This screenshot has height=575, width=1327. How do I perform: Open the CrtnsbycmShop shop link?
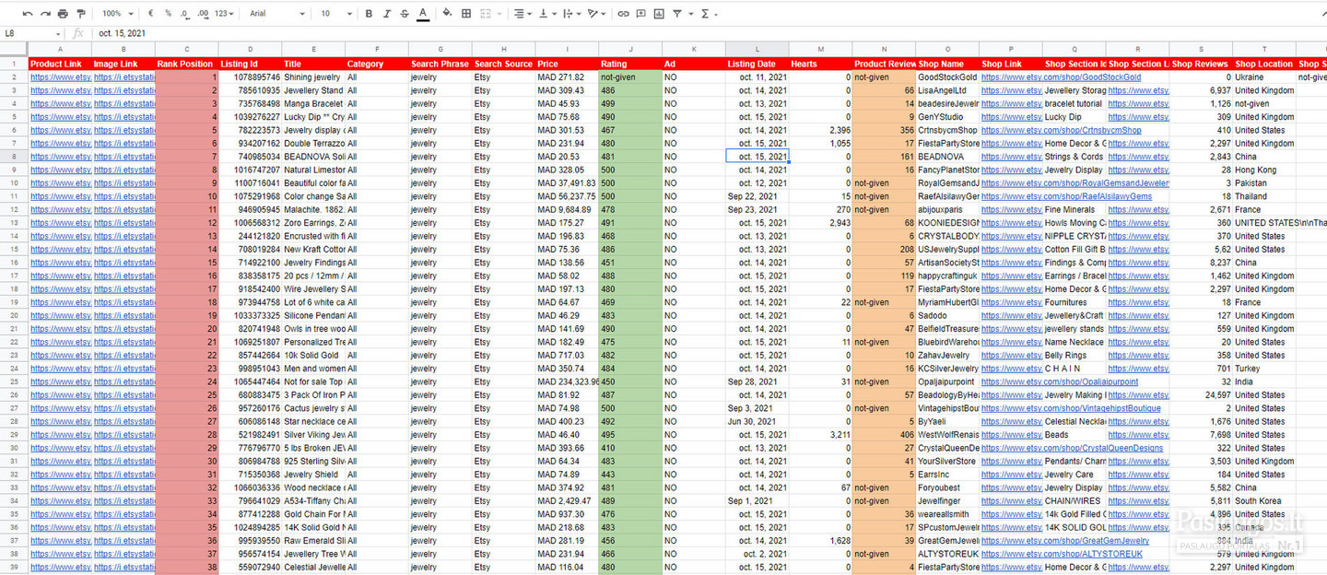pyautogui.click(x=1061, y=130)
